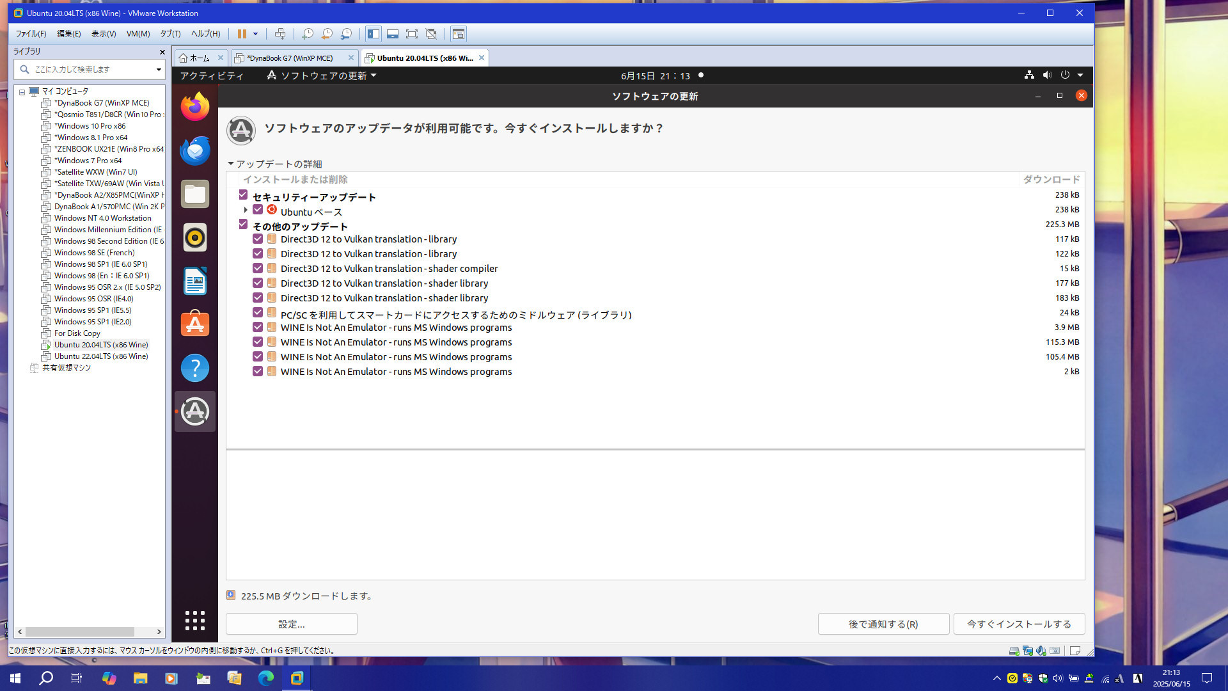Select Windows NT 4.0 Workstation in library
The height and width of the screenshot is (691, 1228).
pyautogui.click(x=103, y=218)
